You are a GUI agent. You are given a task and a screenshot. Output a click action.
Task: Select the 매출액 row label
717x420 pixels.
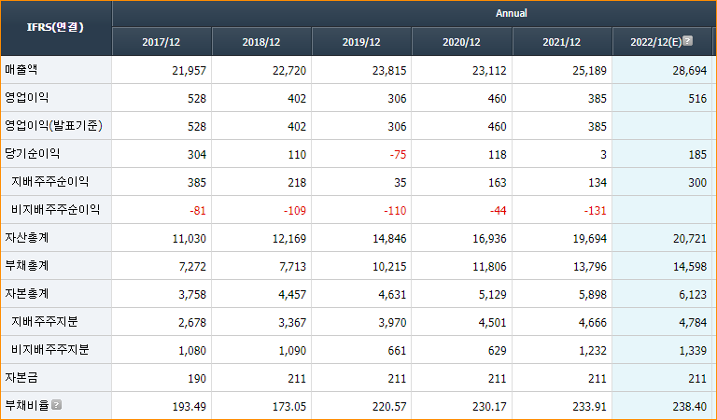coord(21,69)
